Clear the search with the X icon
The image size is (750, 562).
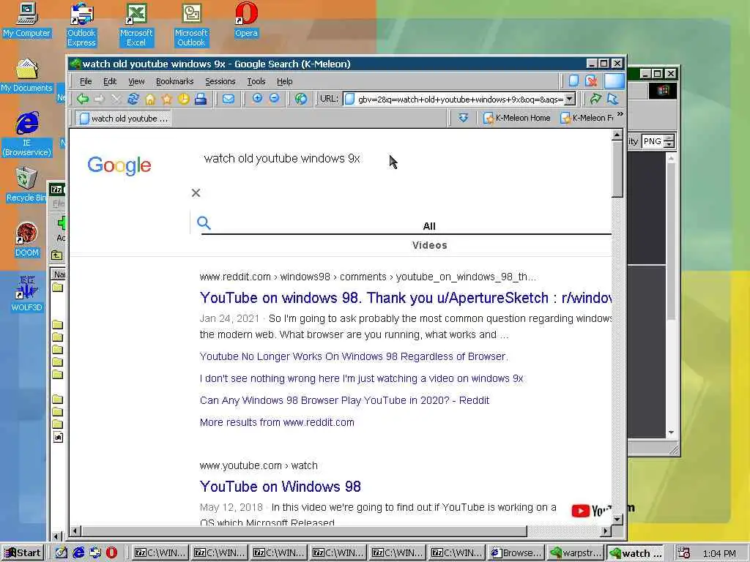click(x=196, y=192)
